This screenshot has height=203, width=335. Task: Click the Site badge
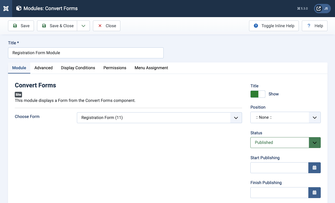18,95
